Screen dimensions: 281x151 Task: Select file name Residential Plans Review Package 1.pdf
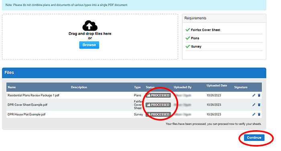pos(33,95)
